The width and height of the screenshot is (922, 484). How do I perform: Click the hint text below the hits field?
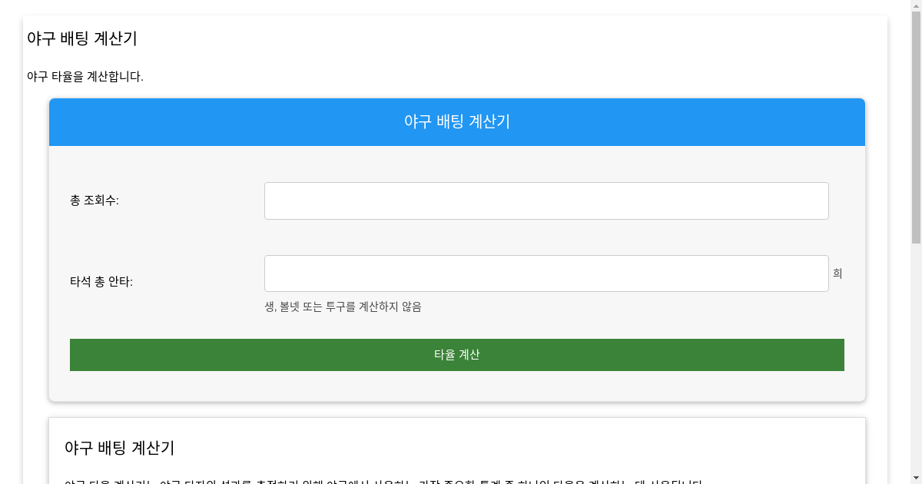(343, 307)
